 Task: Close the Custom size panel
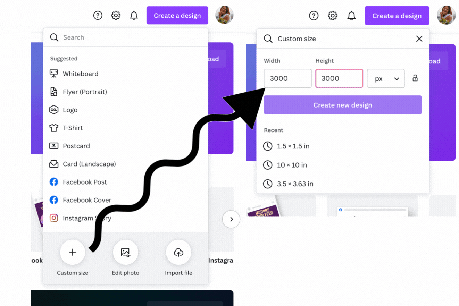point(419,39)
